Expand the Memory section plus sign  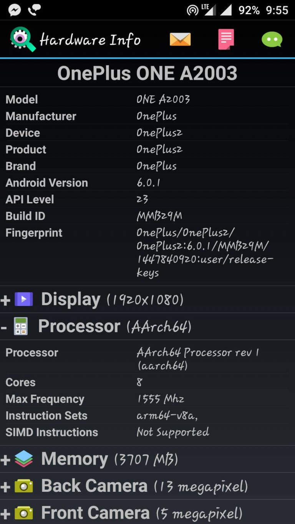click(5, 460)
